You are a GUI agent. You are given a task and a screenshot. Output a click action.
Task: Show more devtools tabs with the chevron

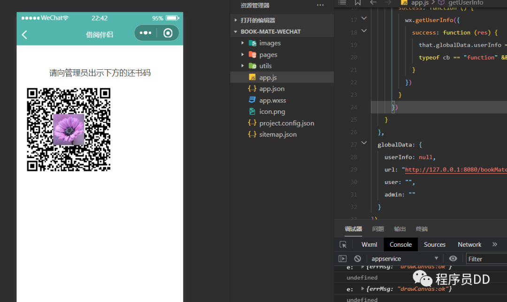pos(495,244)
